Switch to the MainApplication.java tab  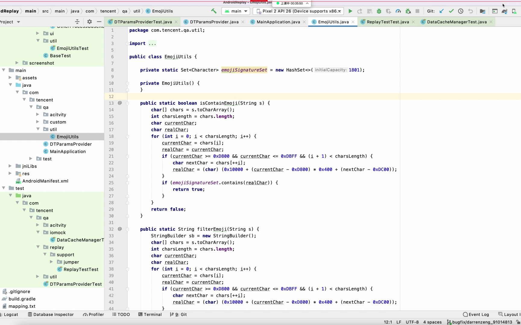pos(278,22)
